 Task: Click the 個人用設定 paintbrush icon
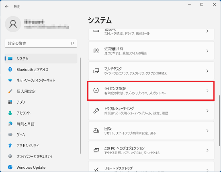point(10,91)
